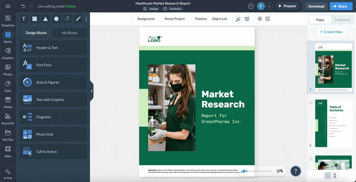Select the Draw/Pencil tool

coord(78,19)
